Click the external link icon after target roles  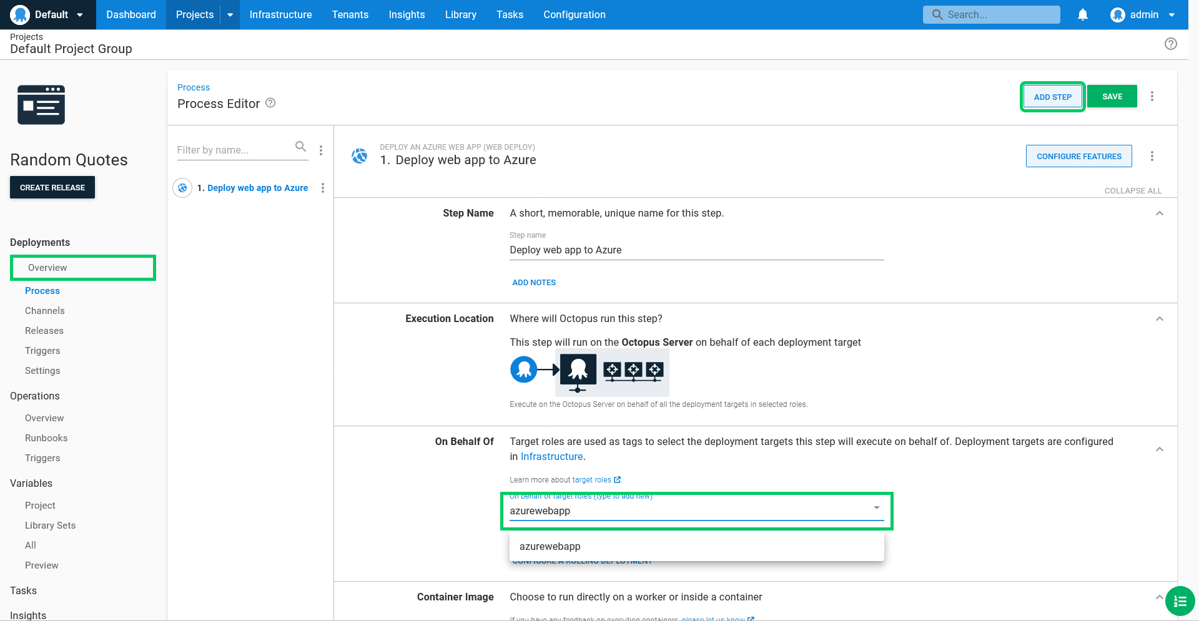[618, 480]
